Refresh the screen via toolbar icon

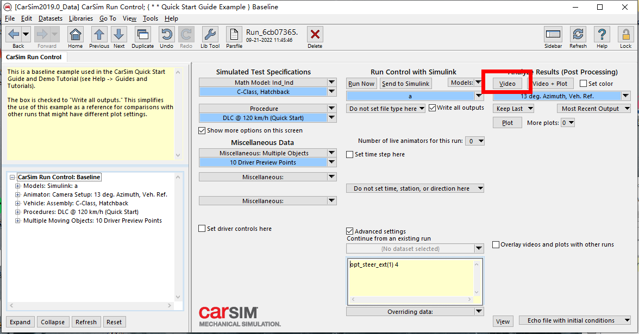[578, 35]
